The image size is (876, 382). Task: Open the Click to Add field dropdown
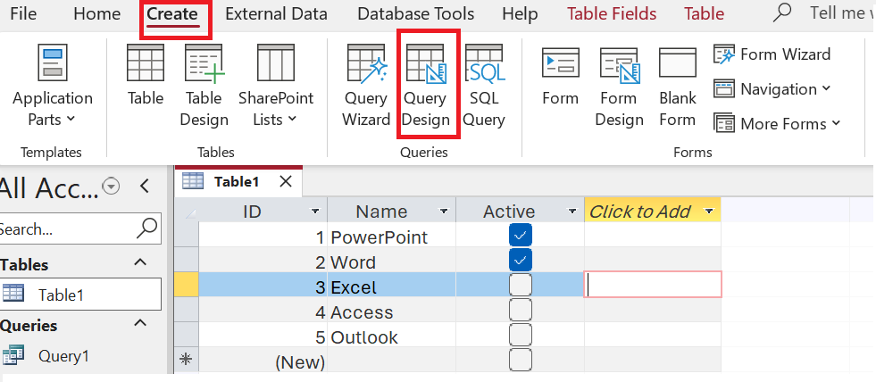pos(710,212)
